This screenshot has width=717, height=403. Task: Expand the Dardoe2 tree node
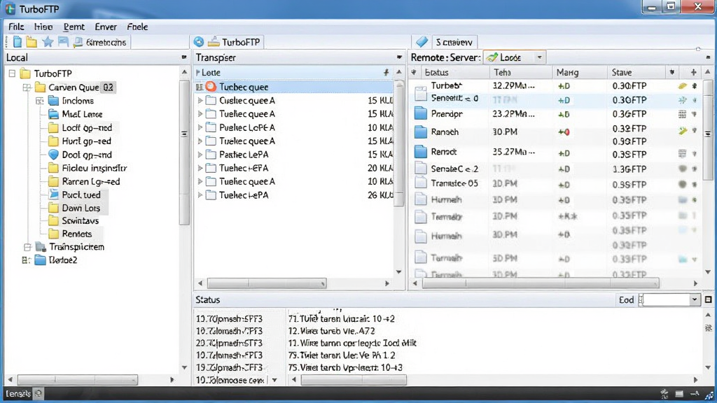coord(26,260)
